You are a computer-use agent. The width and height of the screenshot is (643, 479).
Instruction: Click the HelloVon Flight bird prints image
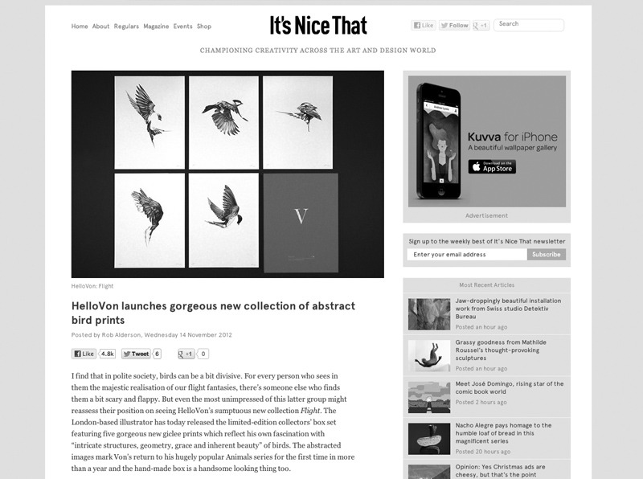(x=227, y=174)
